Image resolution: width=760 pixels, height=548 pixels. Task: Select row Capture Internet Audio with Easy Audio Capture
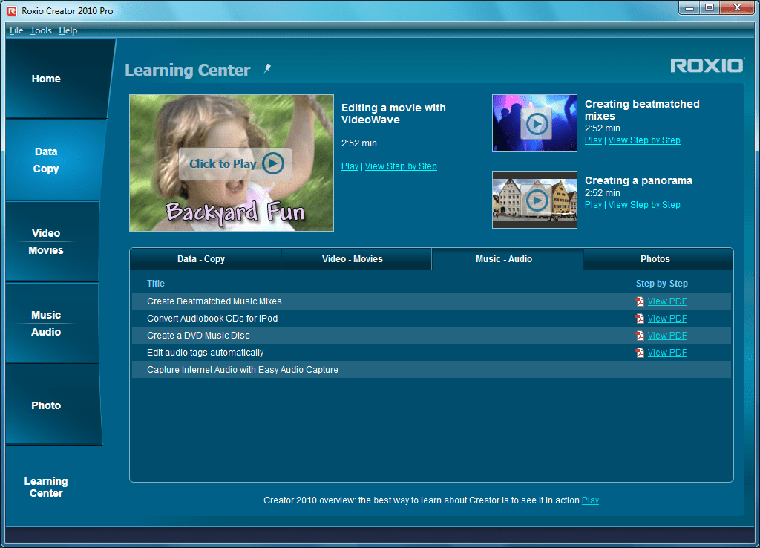pos(431,370)
